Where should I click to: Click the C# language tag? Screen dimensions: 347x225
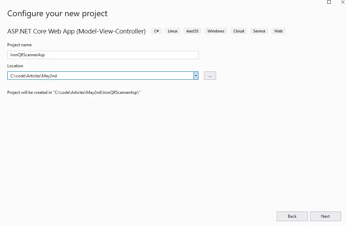point(157,31)
